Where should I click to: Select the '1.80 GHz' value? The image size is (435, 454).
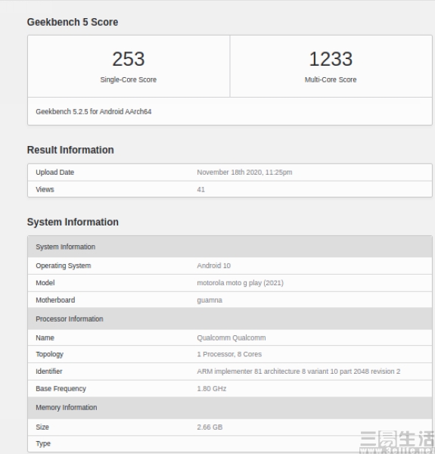tap(212, 389)
